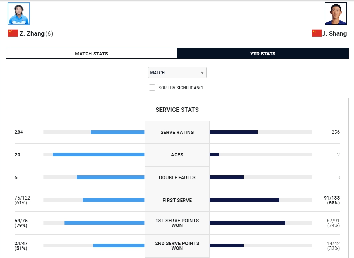This screenshot has width=354, height=258.
Task: Click Shang's dark navy Aces bar
Action: [214, 155]
